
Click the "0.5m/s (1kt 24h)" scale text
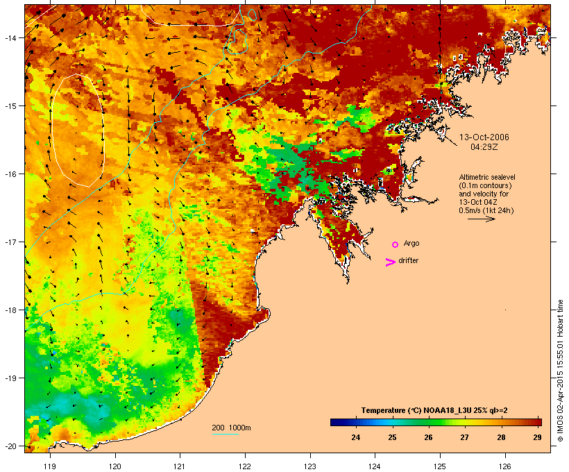point(486,210)
